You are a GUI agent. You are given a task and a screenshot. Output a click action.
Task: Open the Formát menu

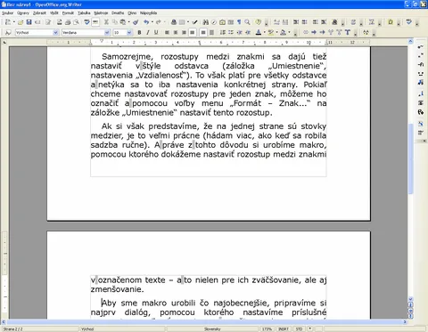click(x=68, y=13)
